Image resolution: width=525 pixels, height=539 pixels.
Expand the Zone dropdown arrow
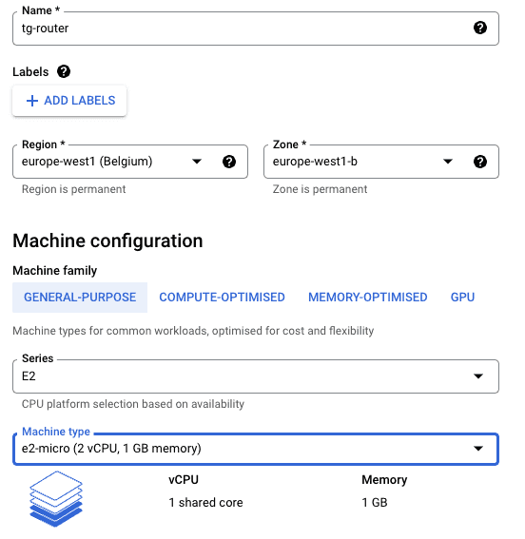coord(448,162)
